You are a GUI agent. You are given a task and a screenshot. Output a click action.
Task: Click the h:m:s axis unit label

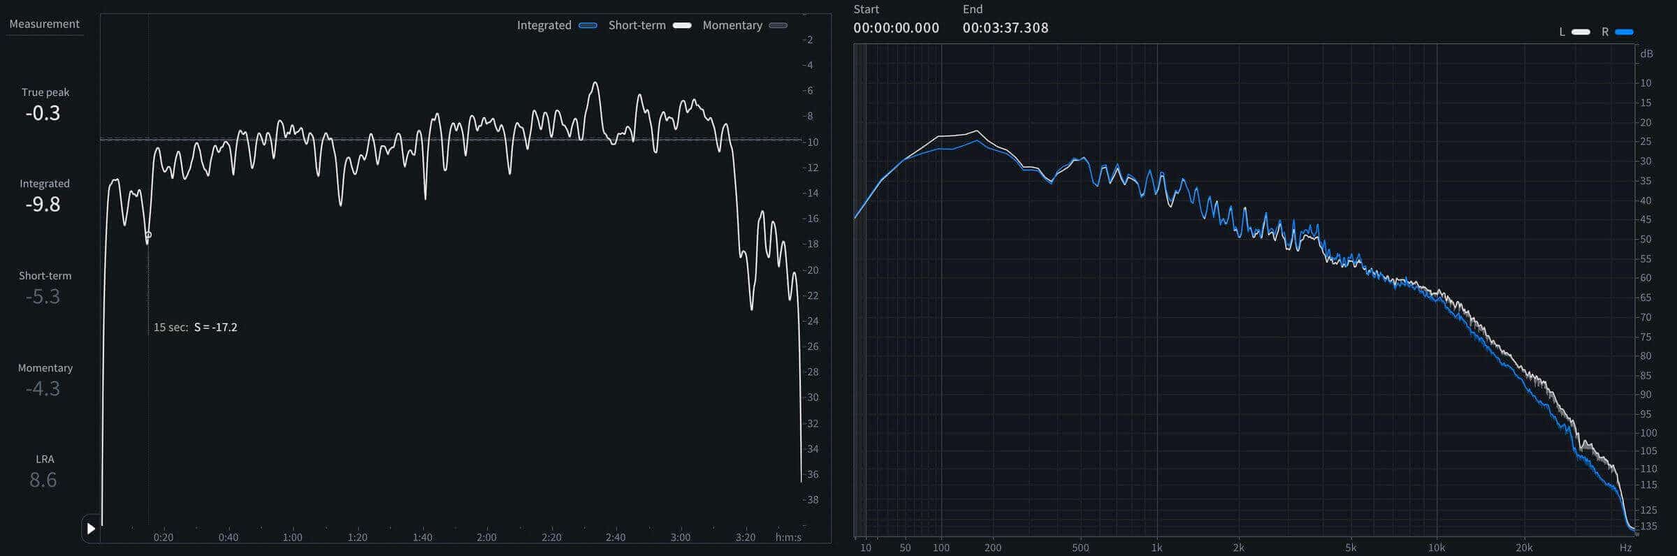tap(788, 538)
